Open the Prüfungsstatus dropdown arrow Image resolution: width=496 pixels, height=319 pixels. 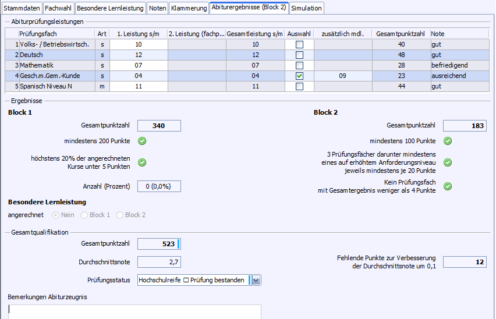pos(256,280)
